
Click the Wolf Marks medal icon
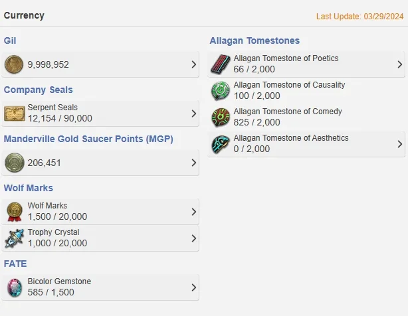[x=15, y=212]
